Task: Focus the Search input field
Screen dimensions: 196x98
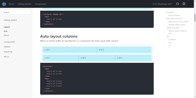Action: [16, 12]
